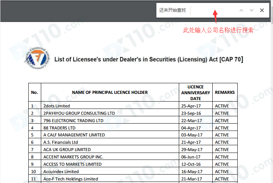Click 2PAY4YOU GROUP CONSULTING LTD entry
The image size is (273, 183).
79,113
